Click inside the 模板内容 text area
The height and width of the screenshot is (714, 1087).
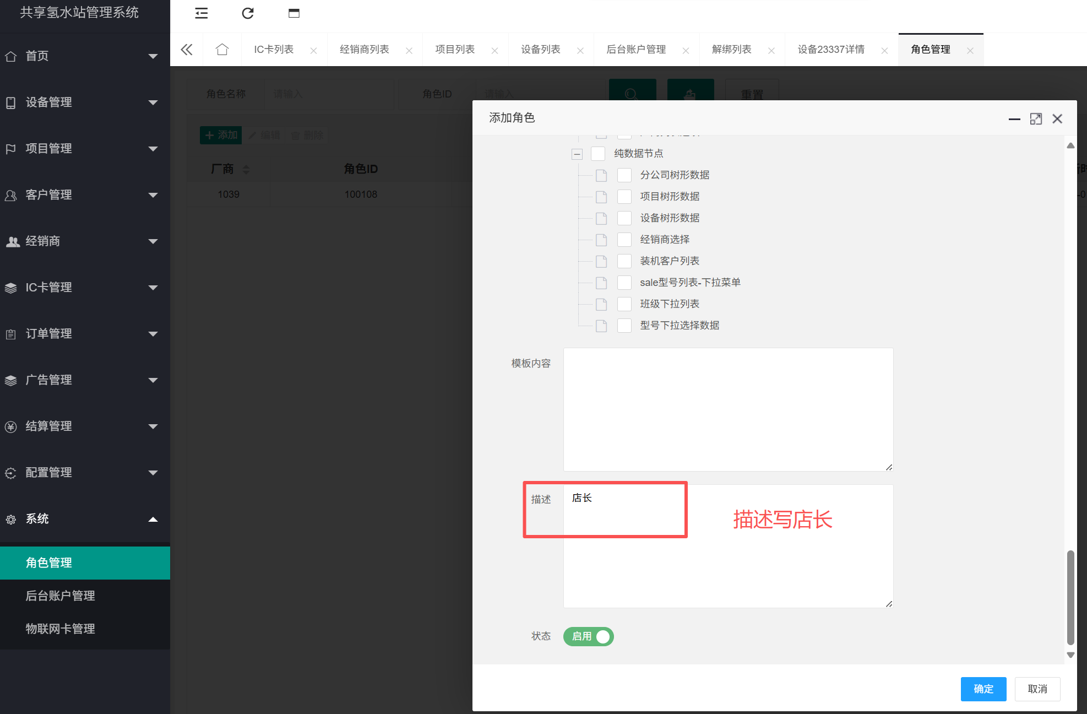728,409
